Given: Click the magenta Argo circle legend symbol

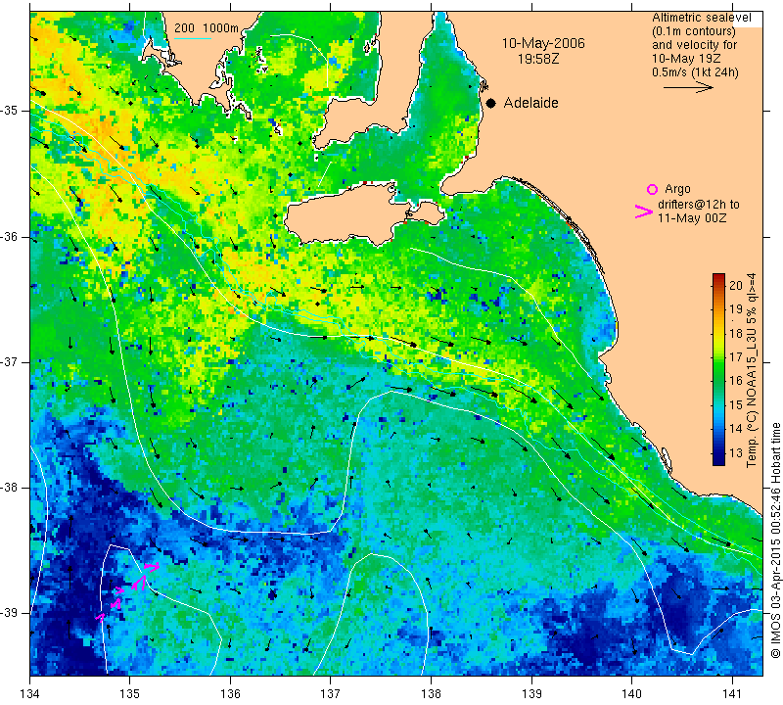Looking at the screenshot, I should [652, 189].
